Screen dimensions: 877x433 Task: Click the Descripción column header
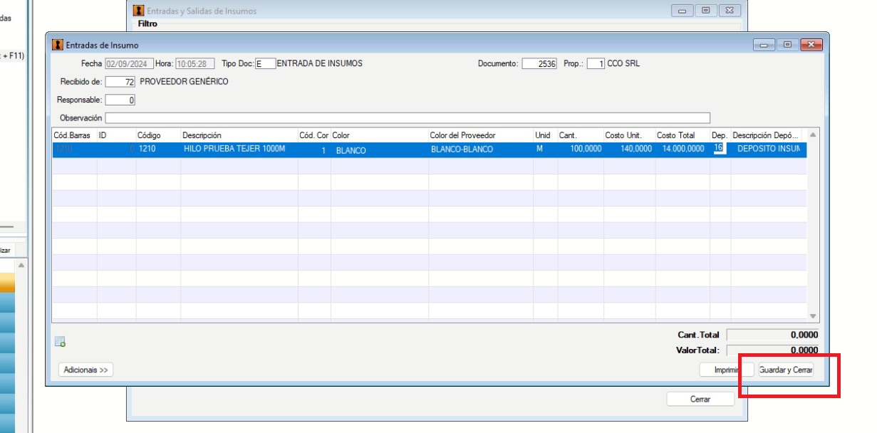(239, 135)
